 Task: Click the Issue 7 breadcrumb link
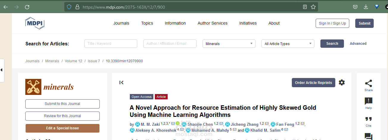pyautogui.click(x=94, y=61)
